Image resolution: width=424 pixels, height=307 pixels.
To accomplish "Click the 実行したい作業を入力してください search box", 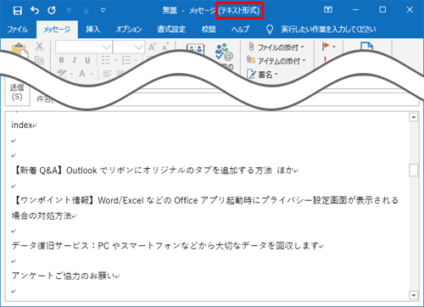I will (x=328, y=29).
